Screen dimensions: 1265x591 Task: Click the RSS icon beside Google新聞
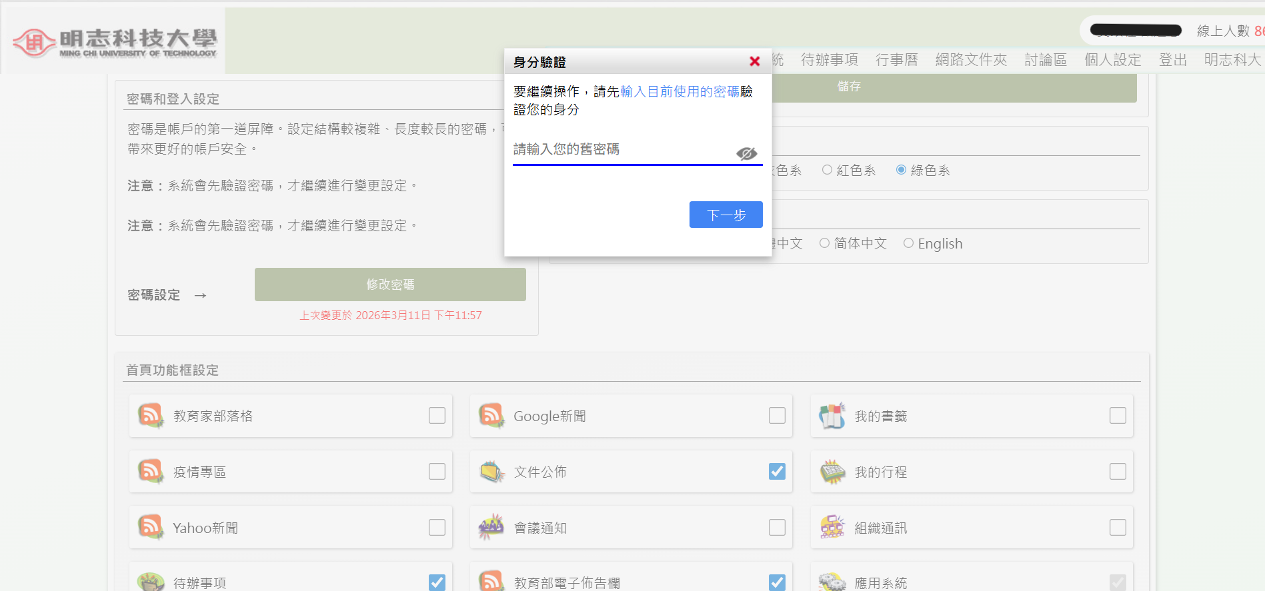pos(491,415)
